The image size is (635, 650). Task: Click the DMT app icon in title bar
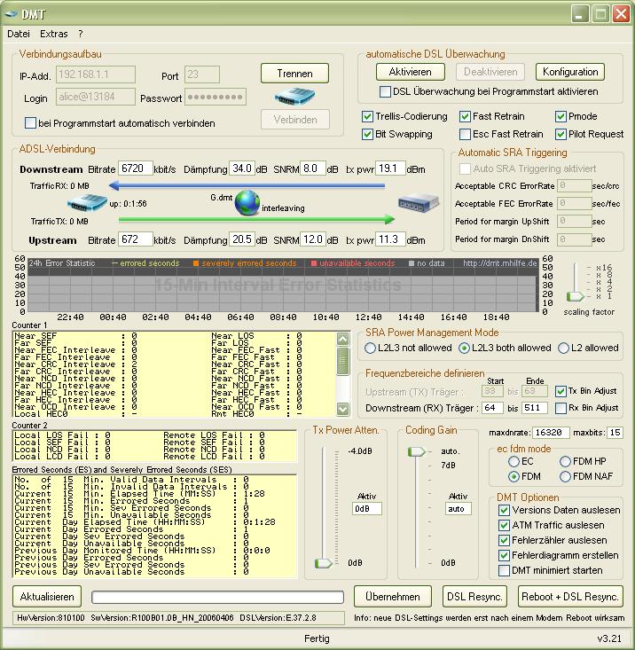coord(12,13)
